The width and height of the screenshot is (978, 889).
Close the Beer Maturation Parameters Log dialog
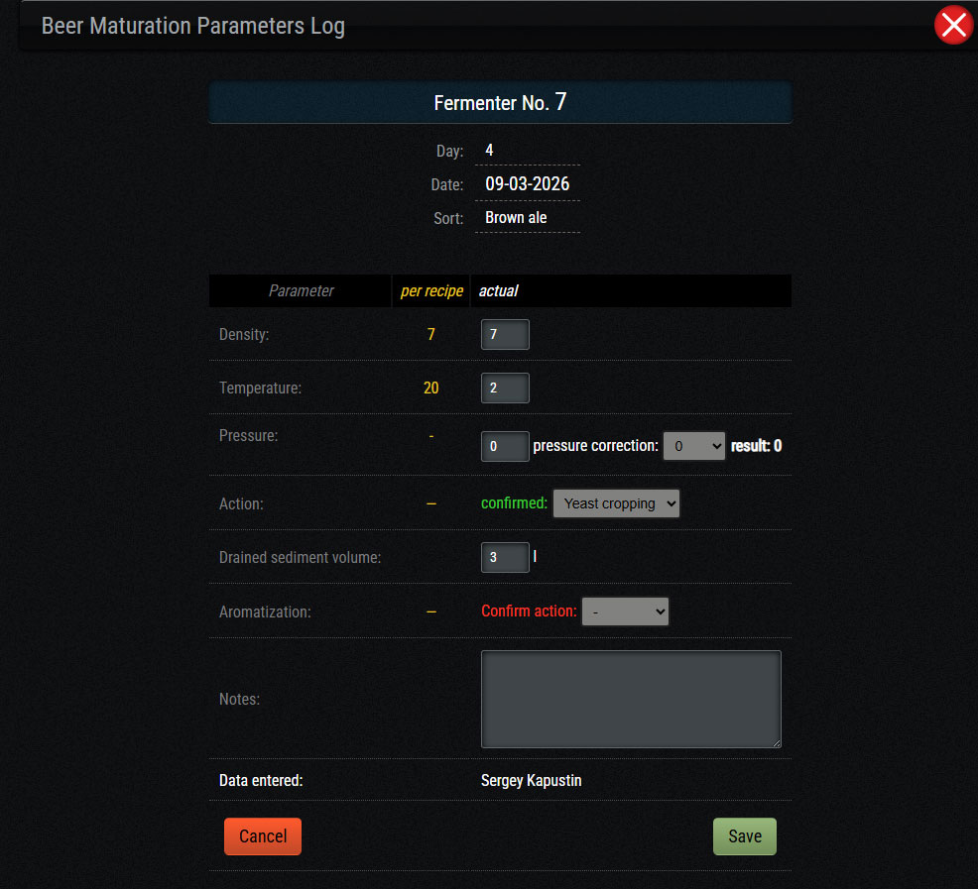tap(953, 25)
